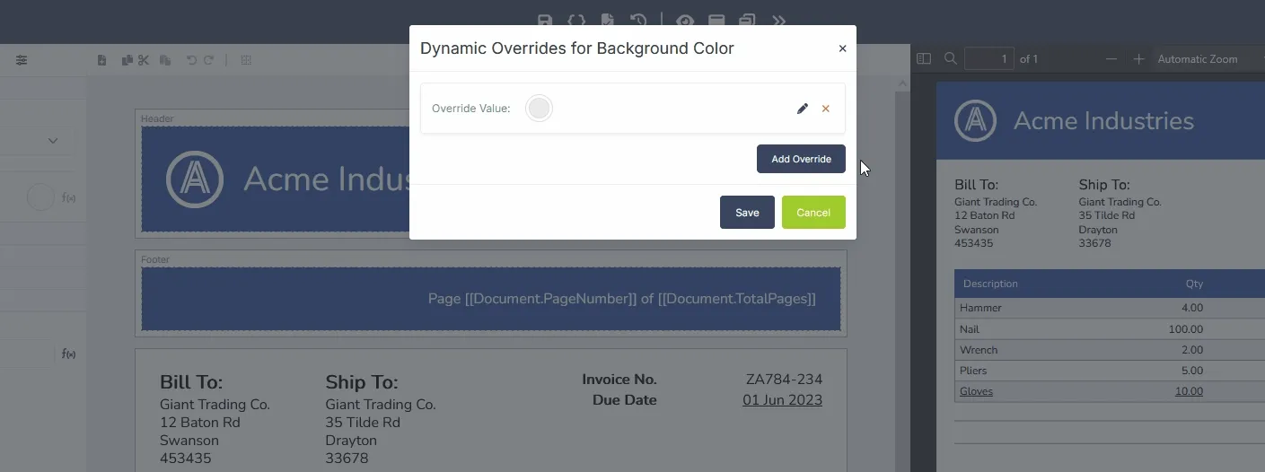Screen dimensions: 1265x472
Task: Click the PDF viewer search magnifier
Action: [951, 58]
